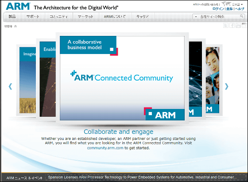The width and height of the screenshot is (248, 182).
Task: Click the community.arm.com link
Action: pyautogui.click(x=105, y=148)
